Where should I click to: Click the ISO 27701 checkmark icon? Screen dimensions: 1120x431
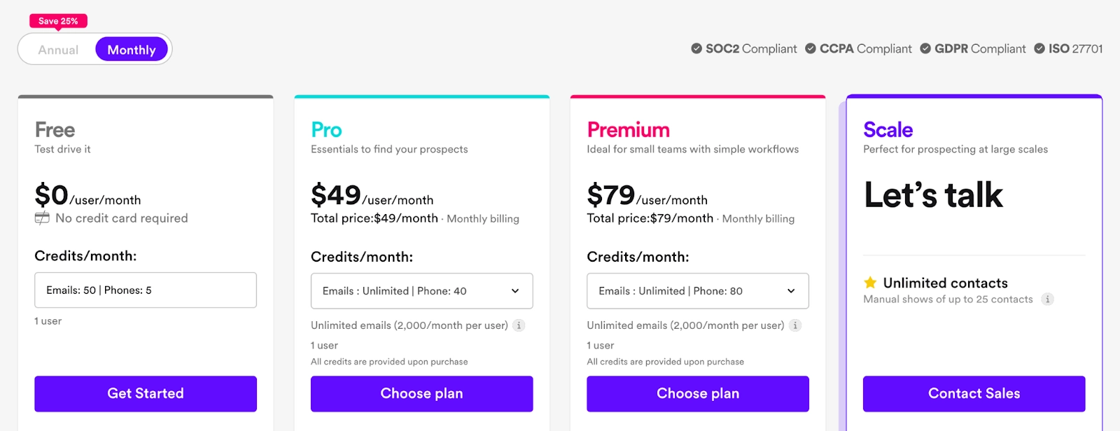(1039, 49)
